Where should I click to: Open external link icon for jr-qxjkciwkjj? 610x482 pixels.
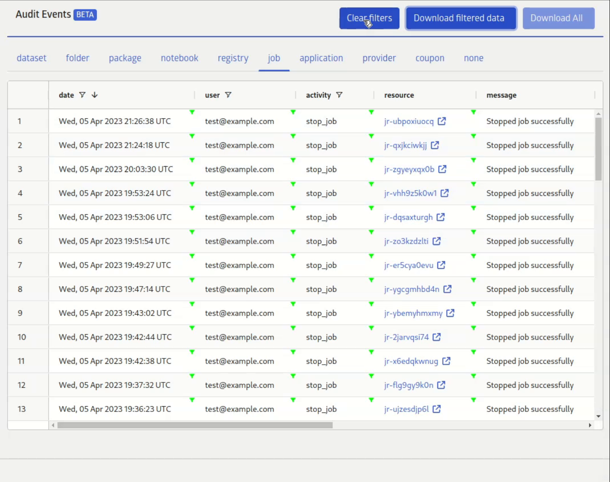pyautogui.click(x=435, y=145)
